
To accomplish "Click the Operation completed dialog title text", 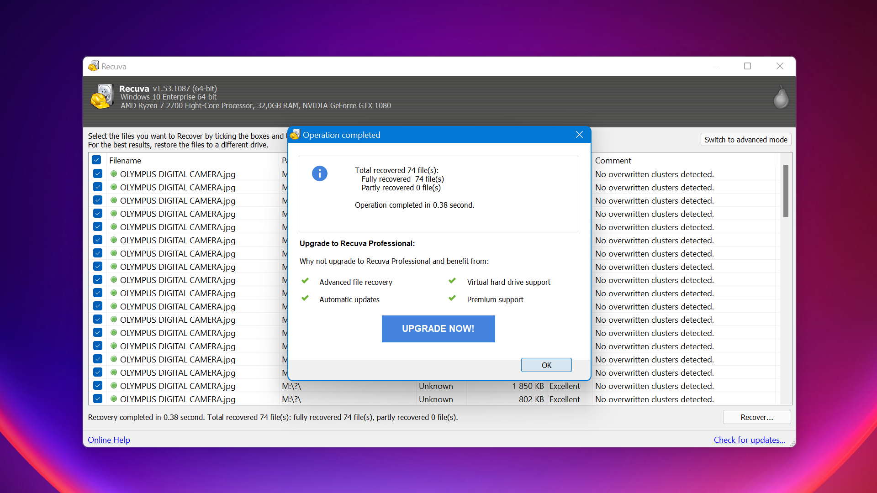I will tap(341, 135).
